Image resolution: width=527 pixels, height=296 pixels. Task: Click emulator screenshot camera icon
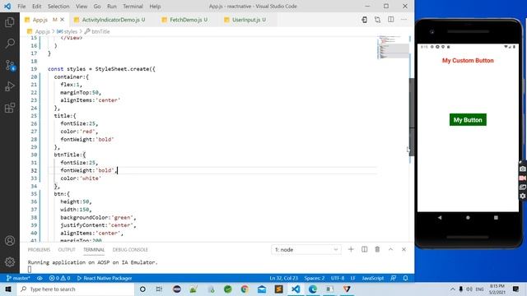tap(523, 169)
